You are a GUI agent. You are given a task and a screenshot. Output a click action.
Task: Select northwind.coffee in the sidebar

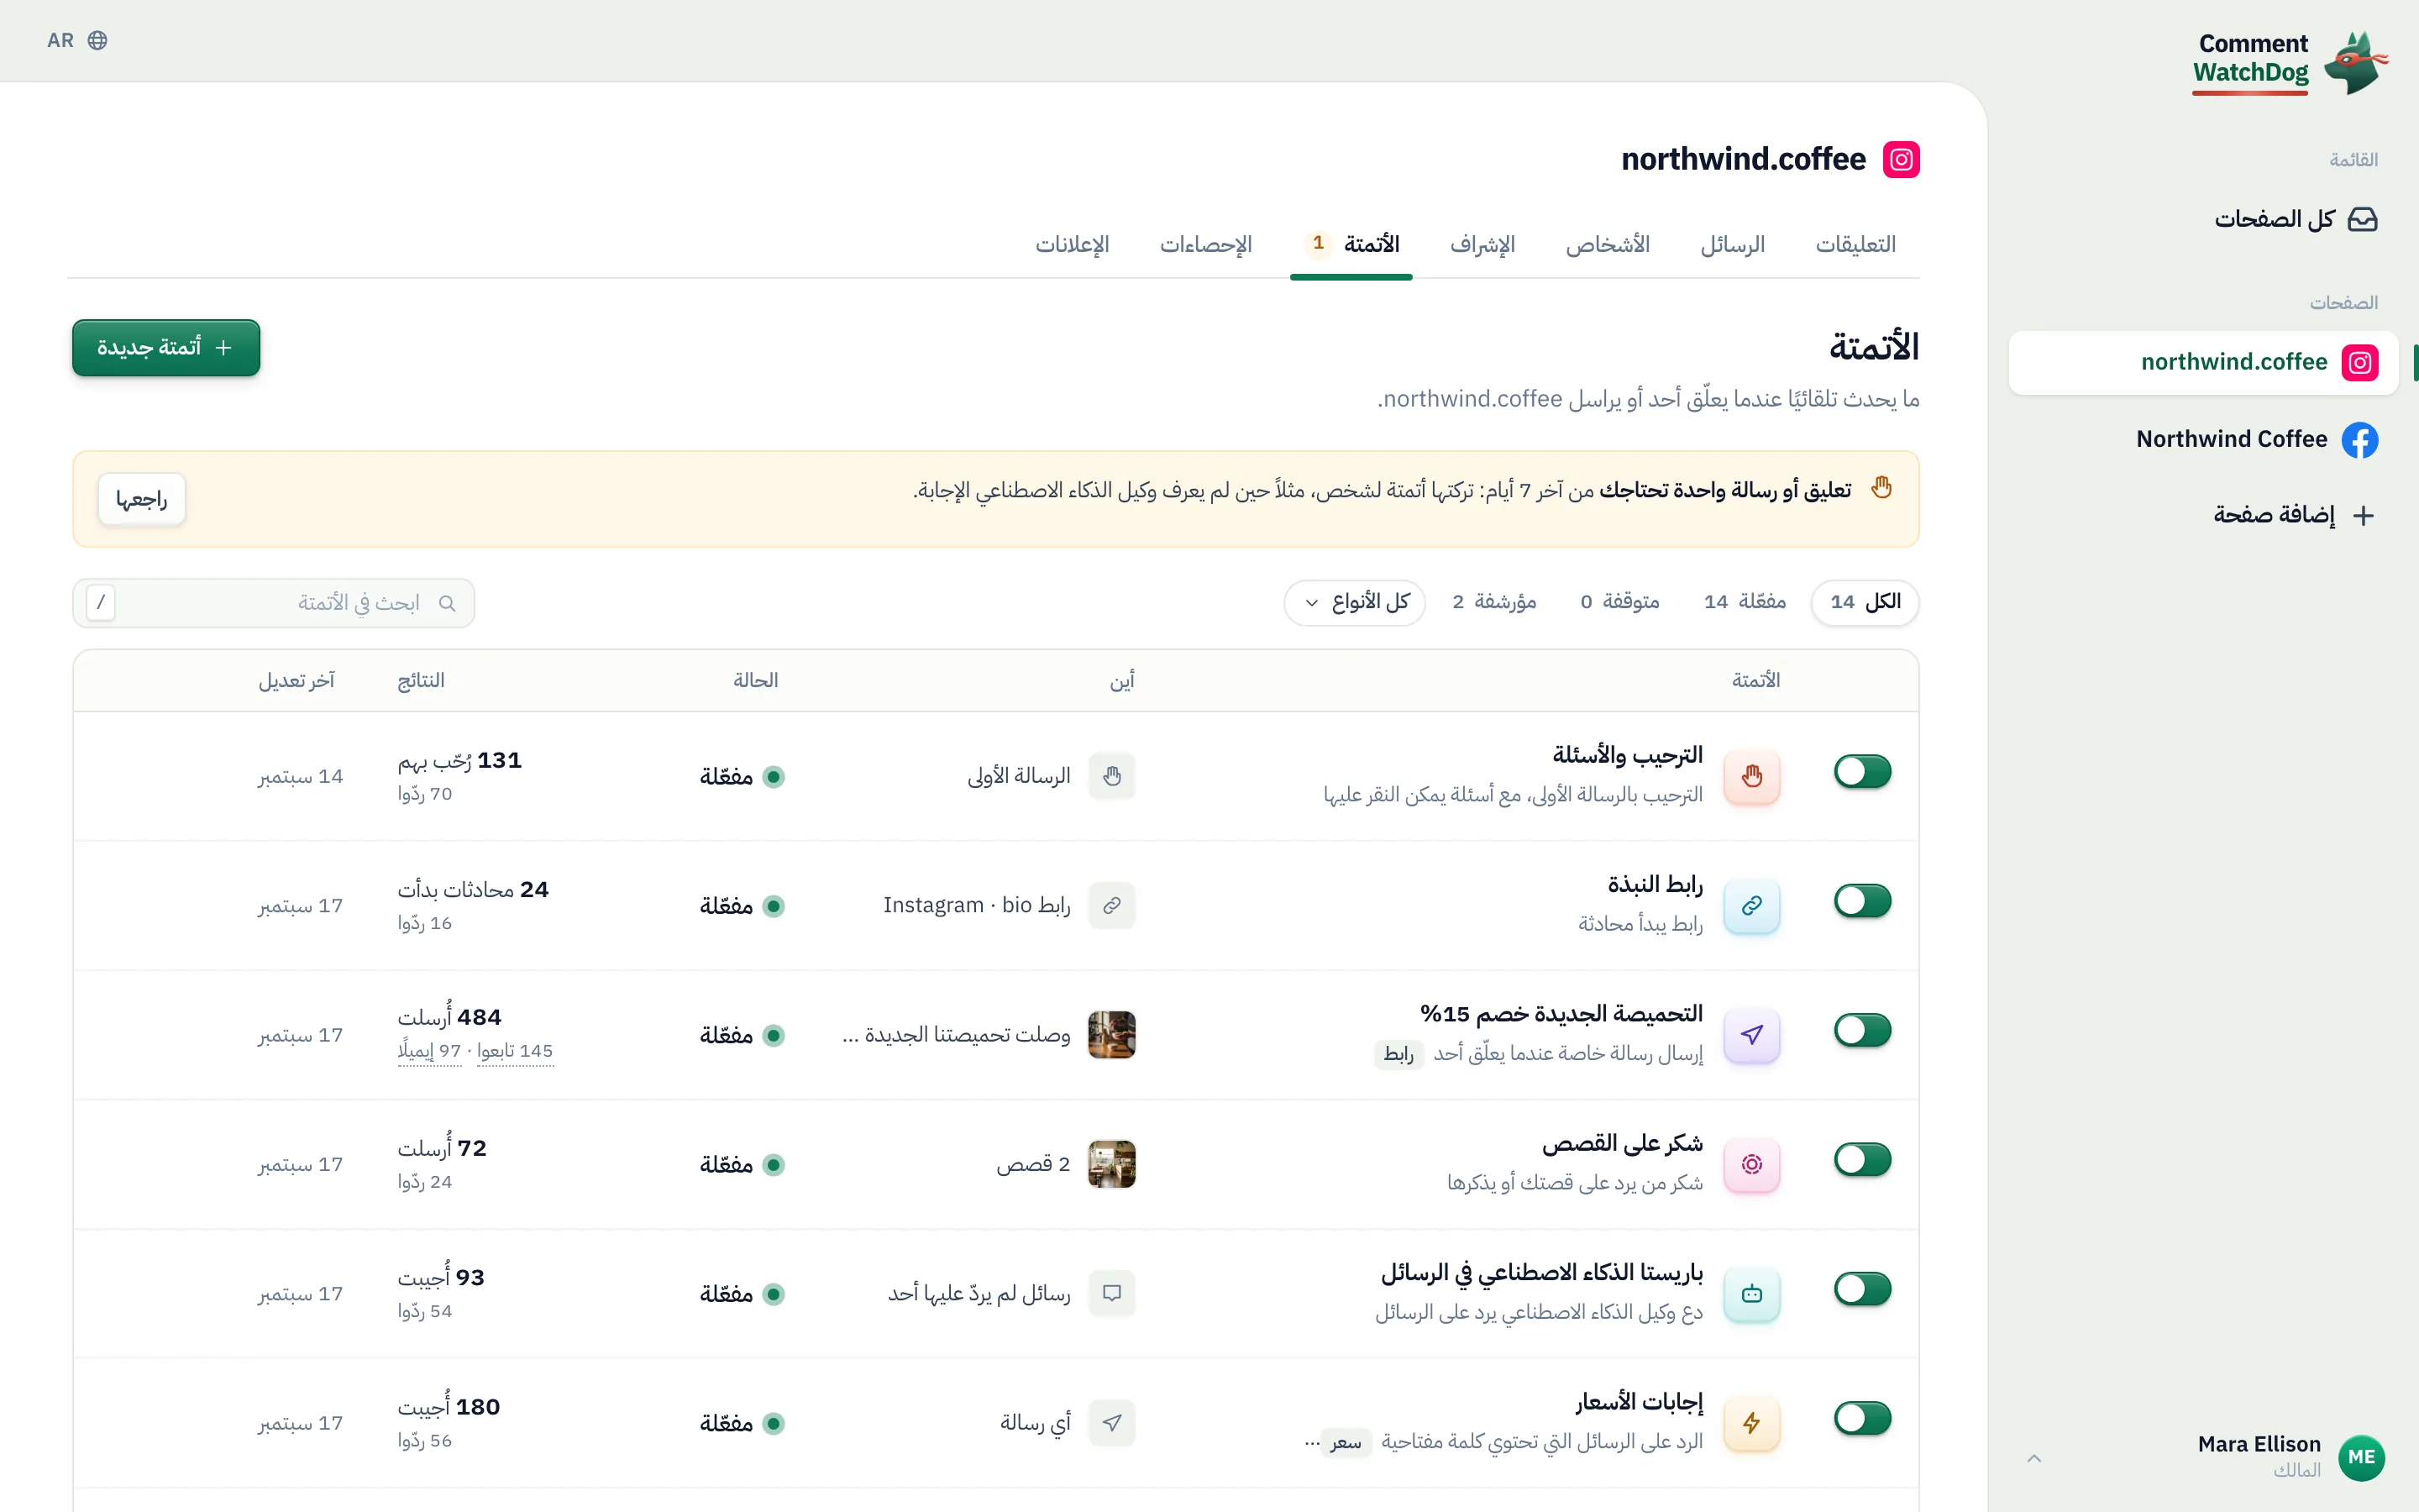[x=2203, y=362]
